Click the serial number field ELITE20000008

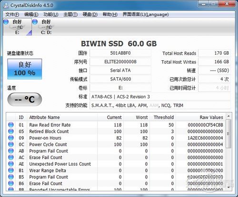click(x=120, y=62)
